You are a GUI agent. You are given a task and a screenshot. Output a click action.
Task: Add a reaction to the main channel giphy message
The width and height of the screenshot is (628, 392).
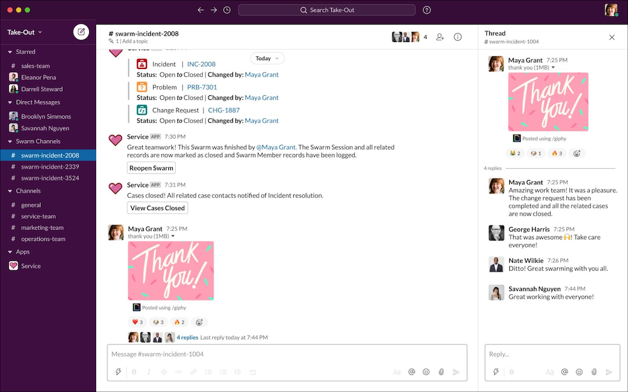199,322
